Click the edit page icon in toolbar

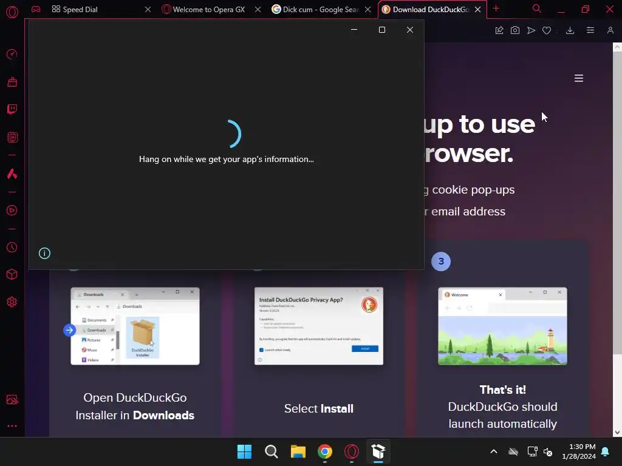[499, 30]
